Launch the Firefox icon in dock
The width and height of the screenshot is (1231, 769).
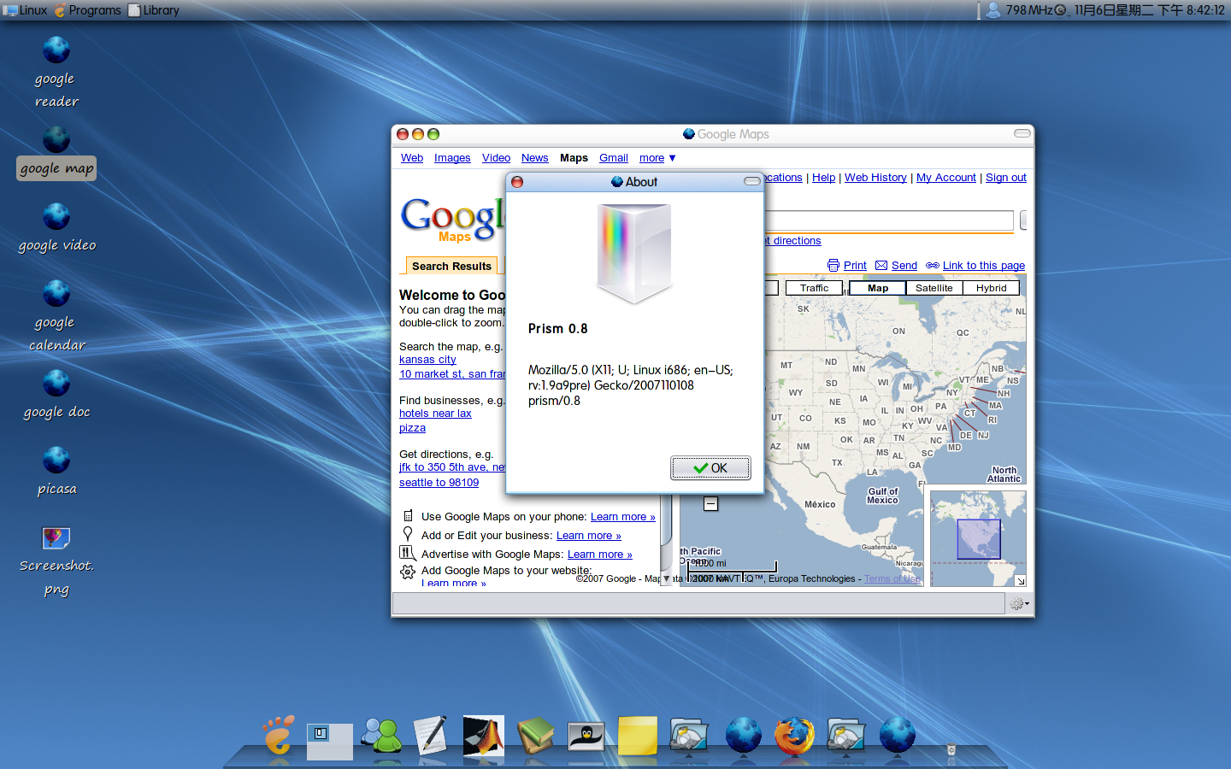coord(794,736)
